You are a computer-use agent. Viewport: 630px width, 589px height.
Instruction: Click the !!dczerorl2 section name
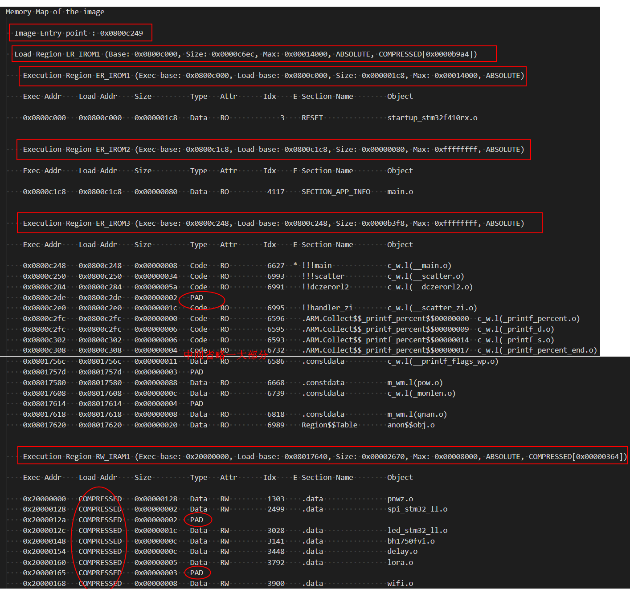point(325,287)
